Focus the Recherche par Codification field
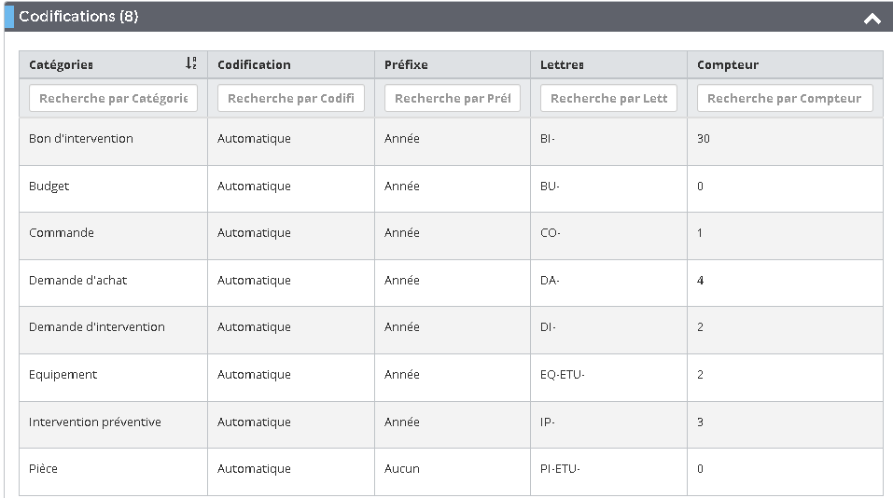 (290, 98)
